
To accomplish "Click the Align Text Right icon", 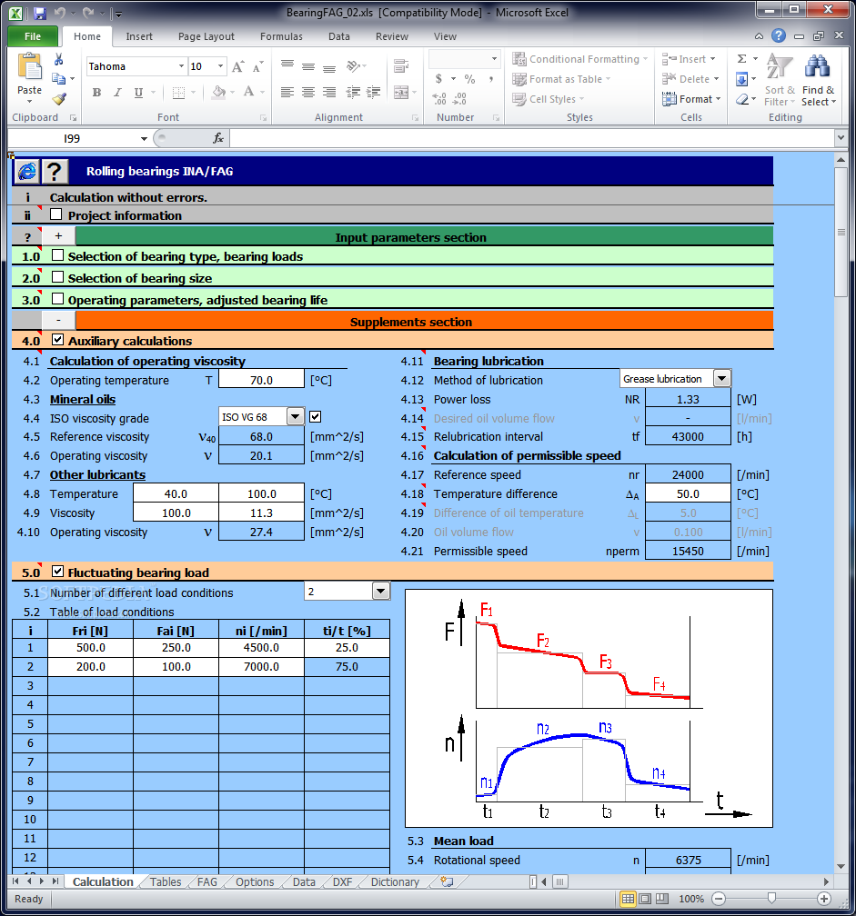I will click(329, 93).
